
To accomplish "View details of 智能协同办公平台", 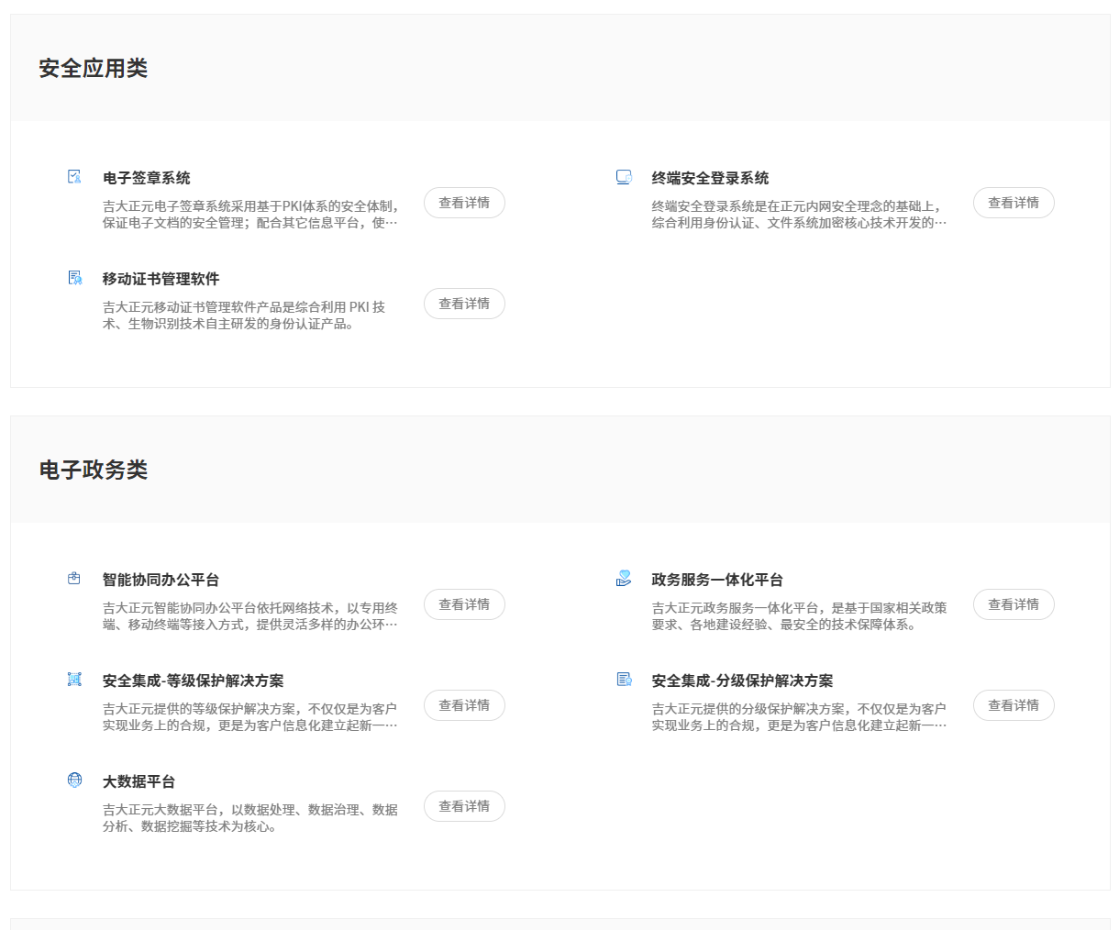I will (464, 604).
